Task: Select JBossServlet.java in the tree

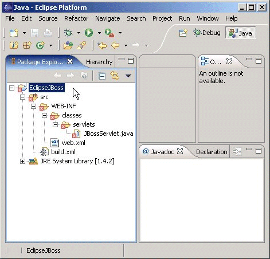Action: [x=108, y=134]
